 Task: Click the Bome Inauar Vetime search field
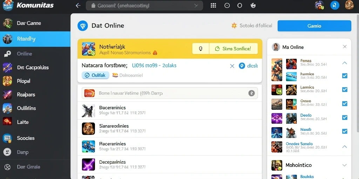[170, 93]
